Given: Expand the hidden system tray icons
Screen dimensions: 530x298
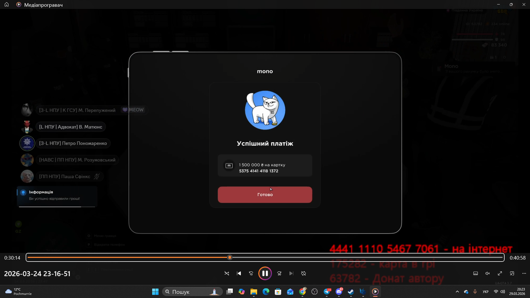Looking at the screenshot, I should point(457,292).
